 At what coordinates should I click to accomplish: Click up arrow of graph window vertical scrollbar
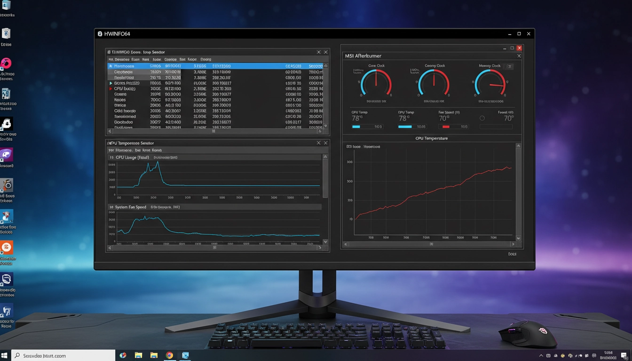(x=325, y=157)
